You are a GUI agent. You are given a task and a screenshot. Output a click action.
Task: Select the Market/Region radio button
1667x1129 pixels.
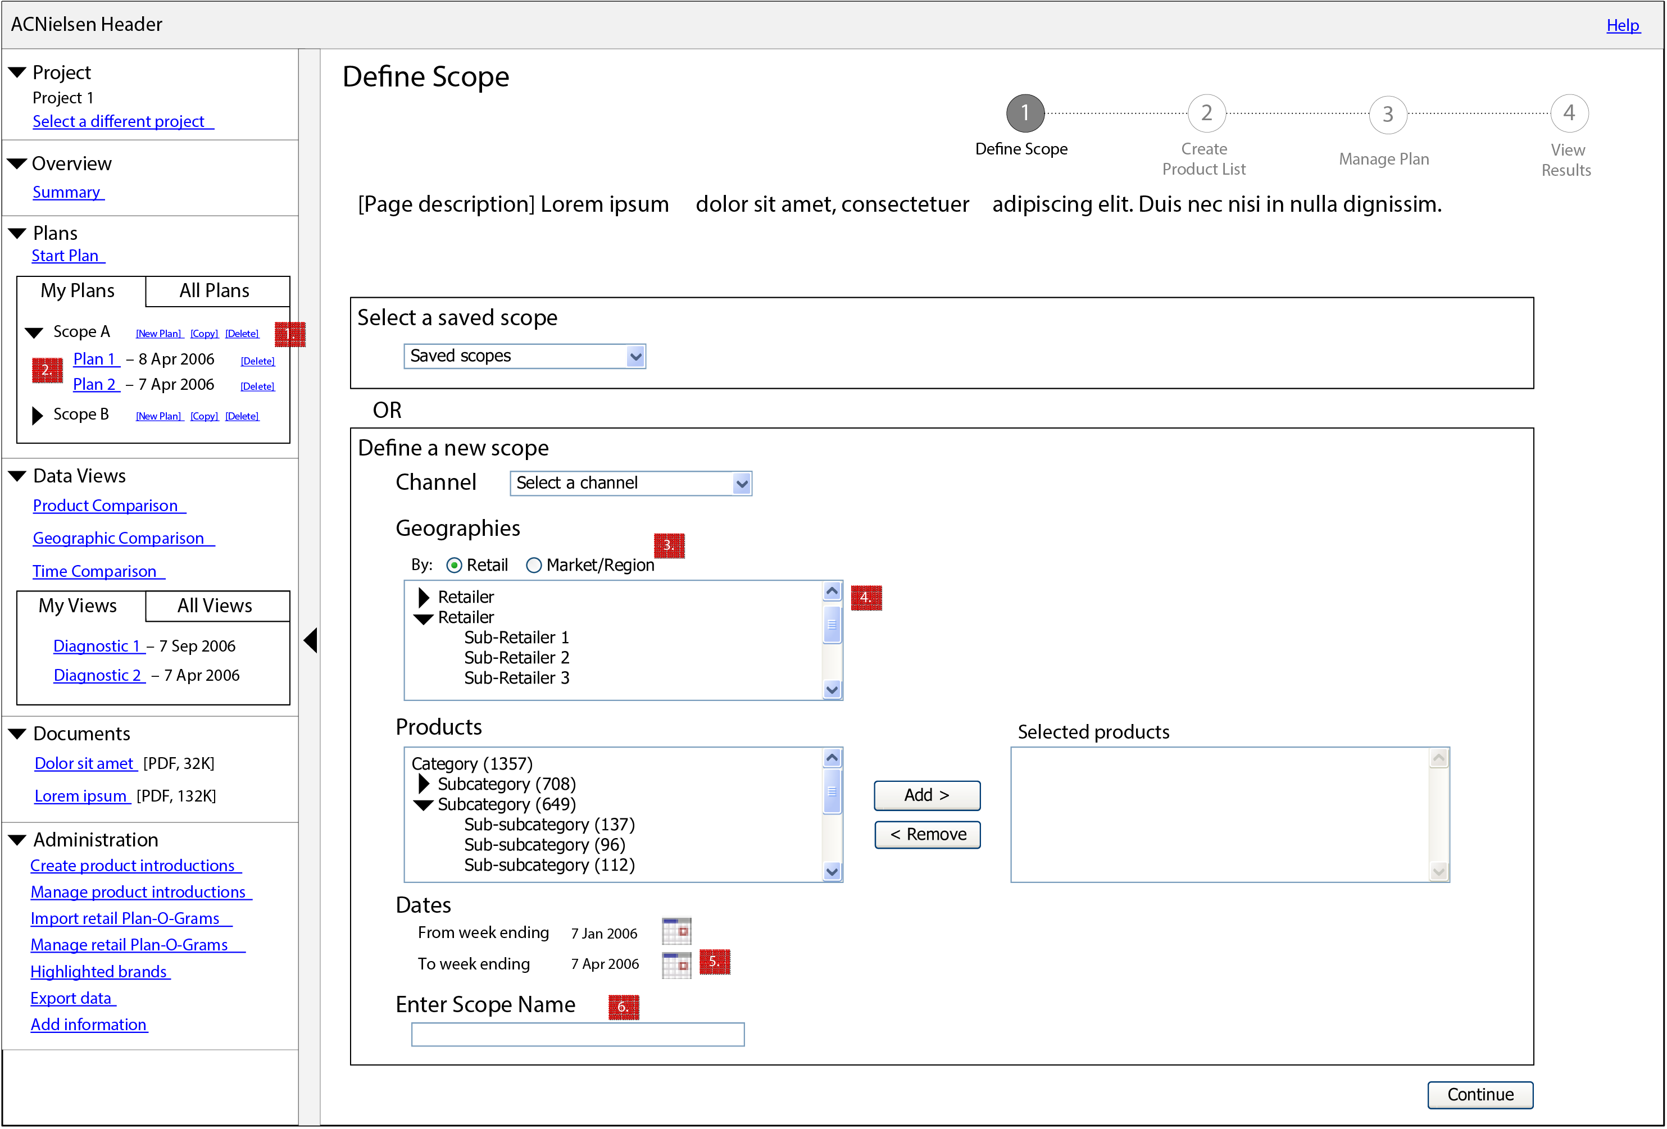(x=534, y=564)
